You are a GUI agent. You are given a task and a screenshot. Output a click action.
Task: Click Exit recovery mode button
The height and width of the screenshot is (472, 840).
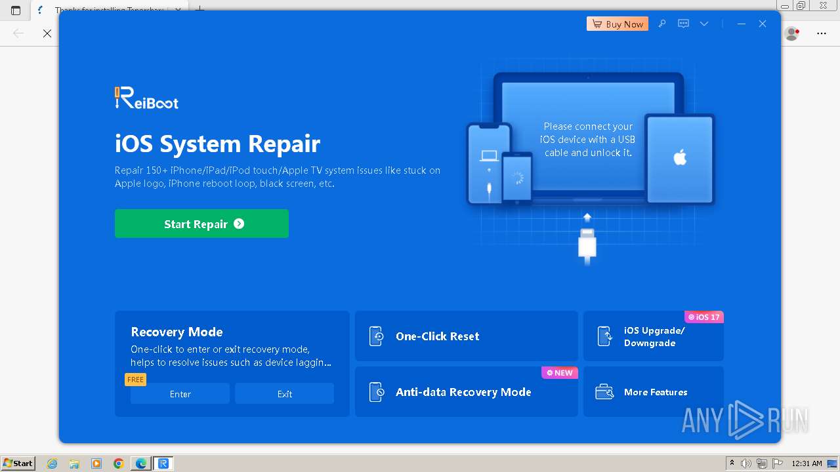(x=284, y=393)
